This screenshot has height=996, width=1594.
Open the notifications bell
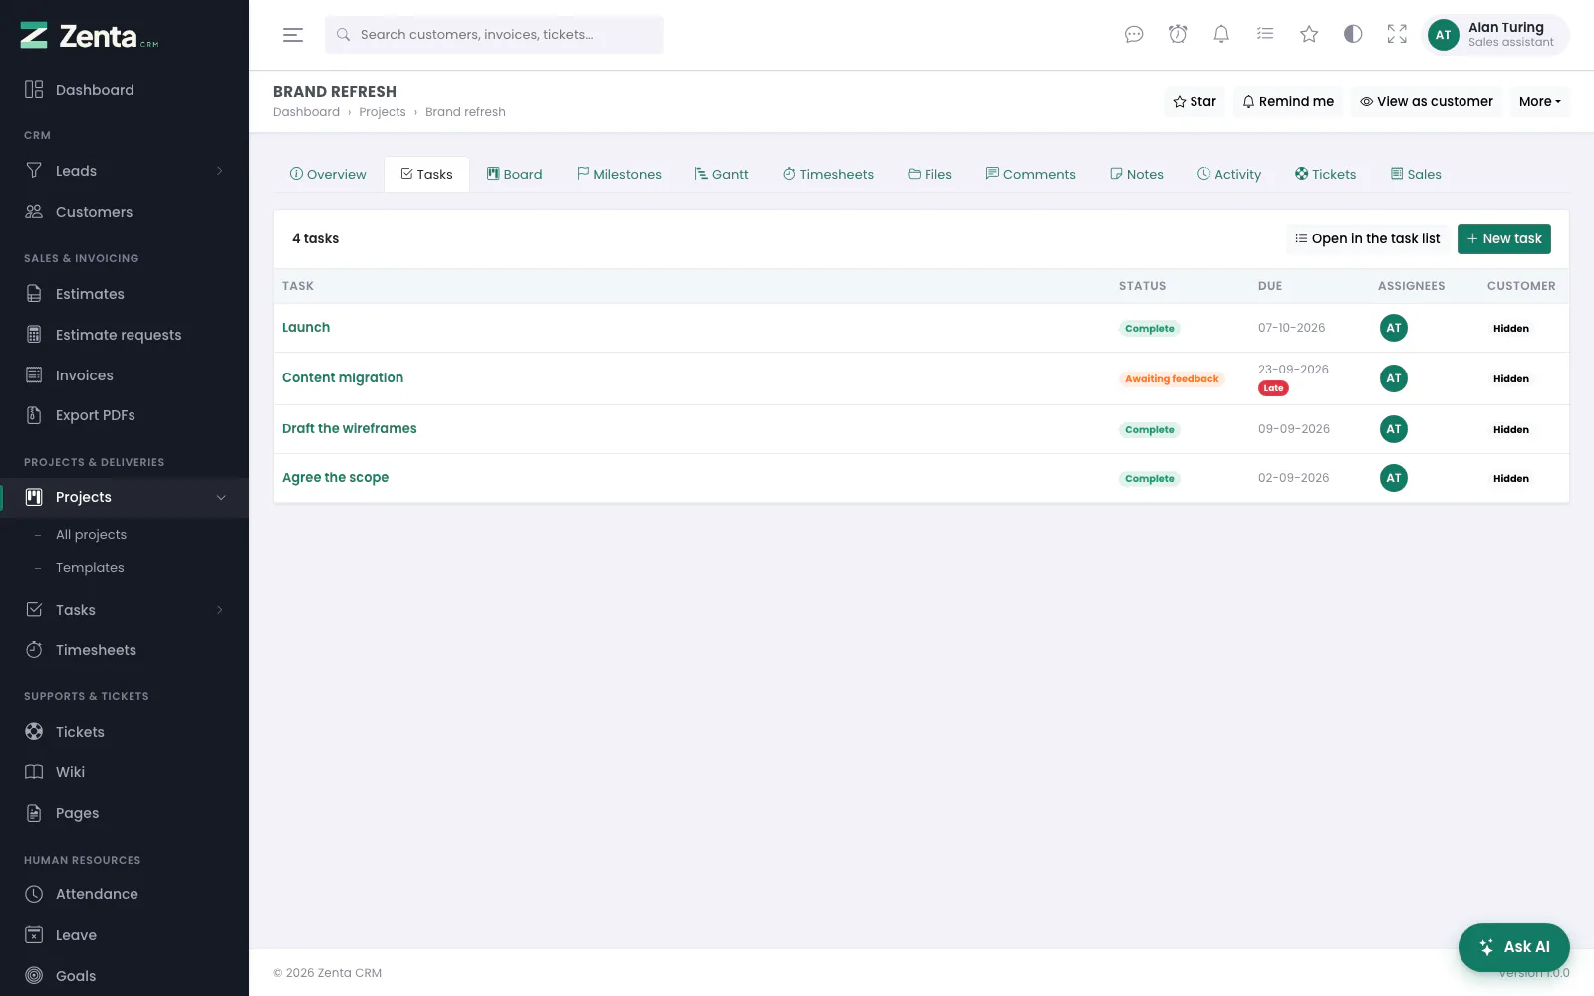(x=1221, y=35)
